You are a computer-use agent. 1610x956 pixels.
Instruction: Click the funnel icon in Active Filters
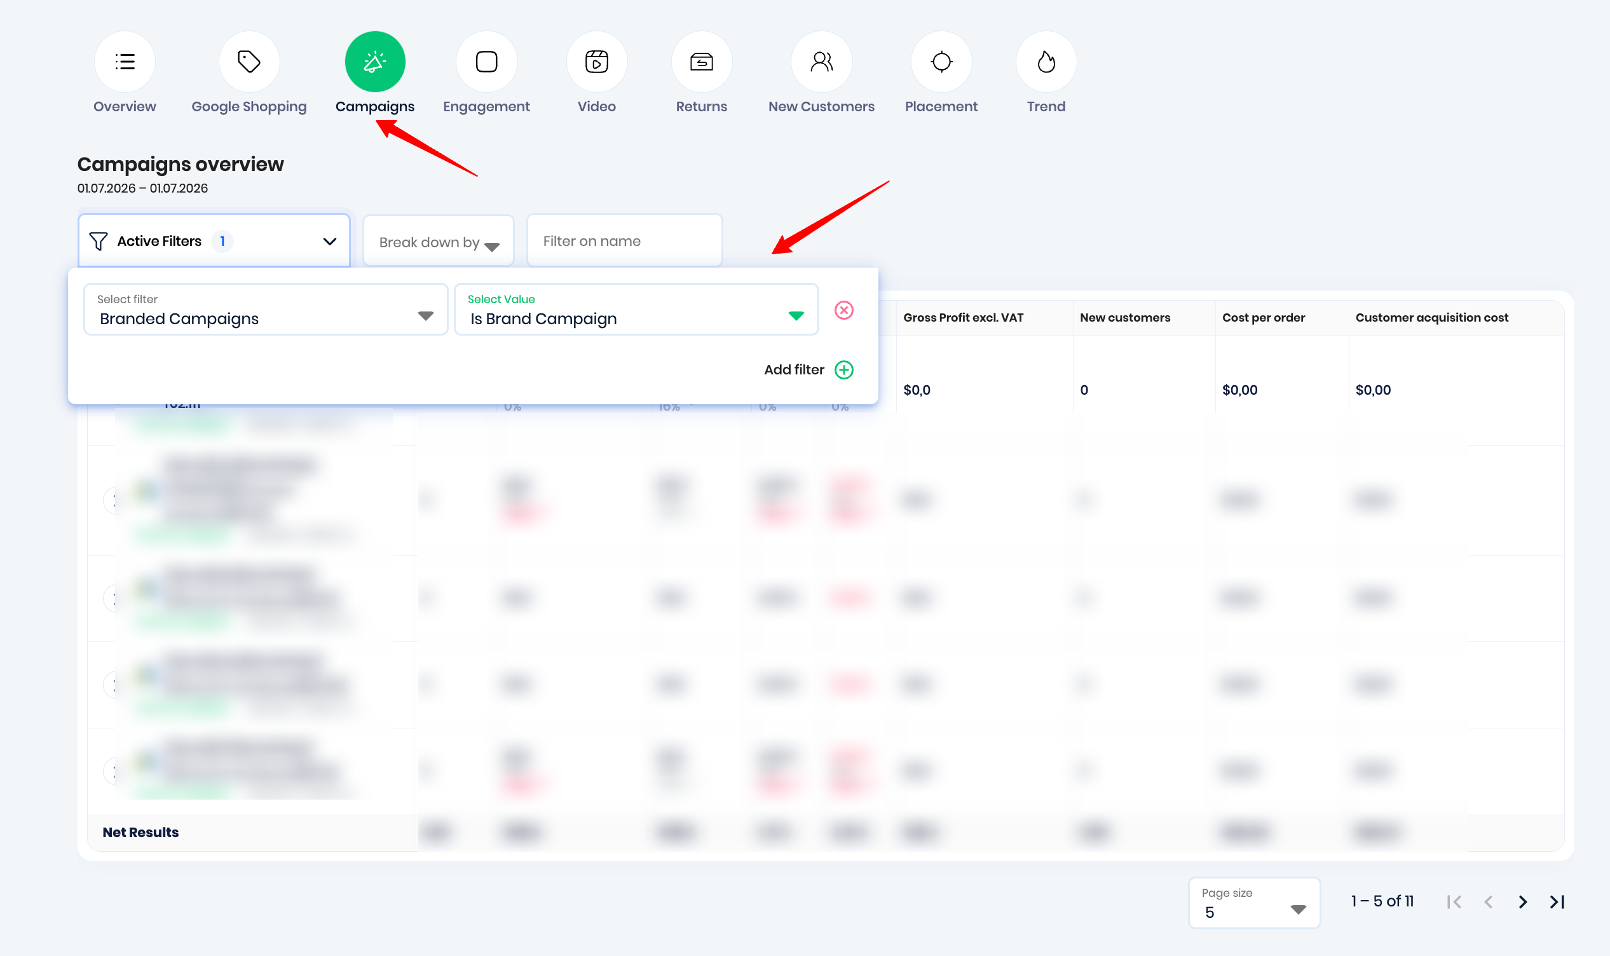point(99,242)
